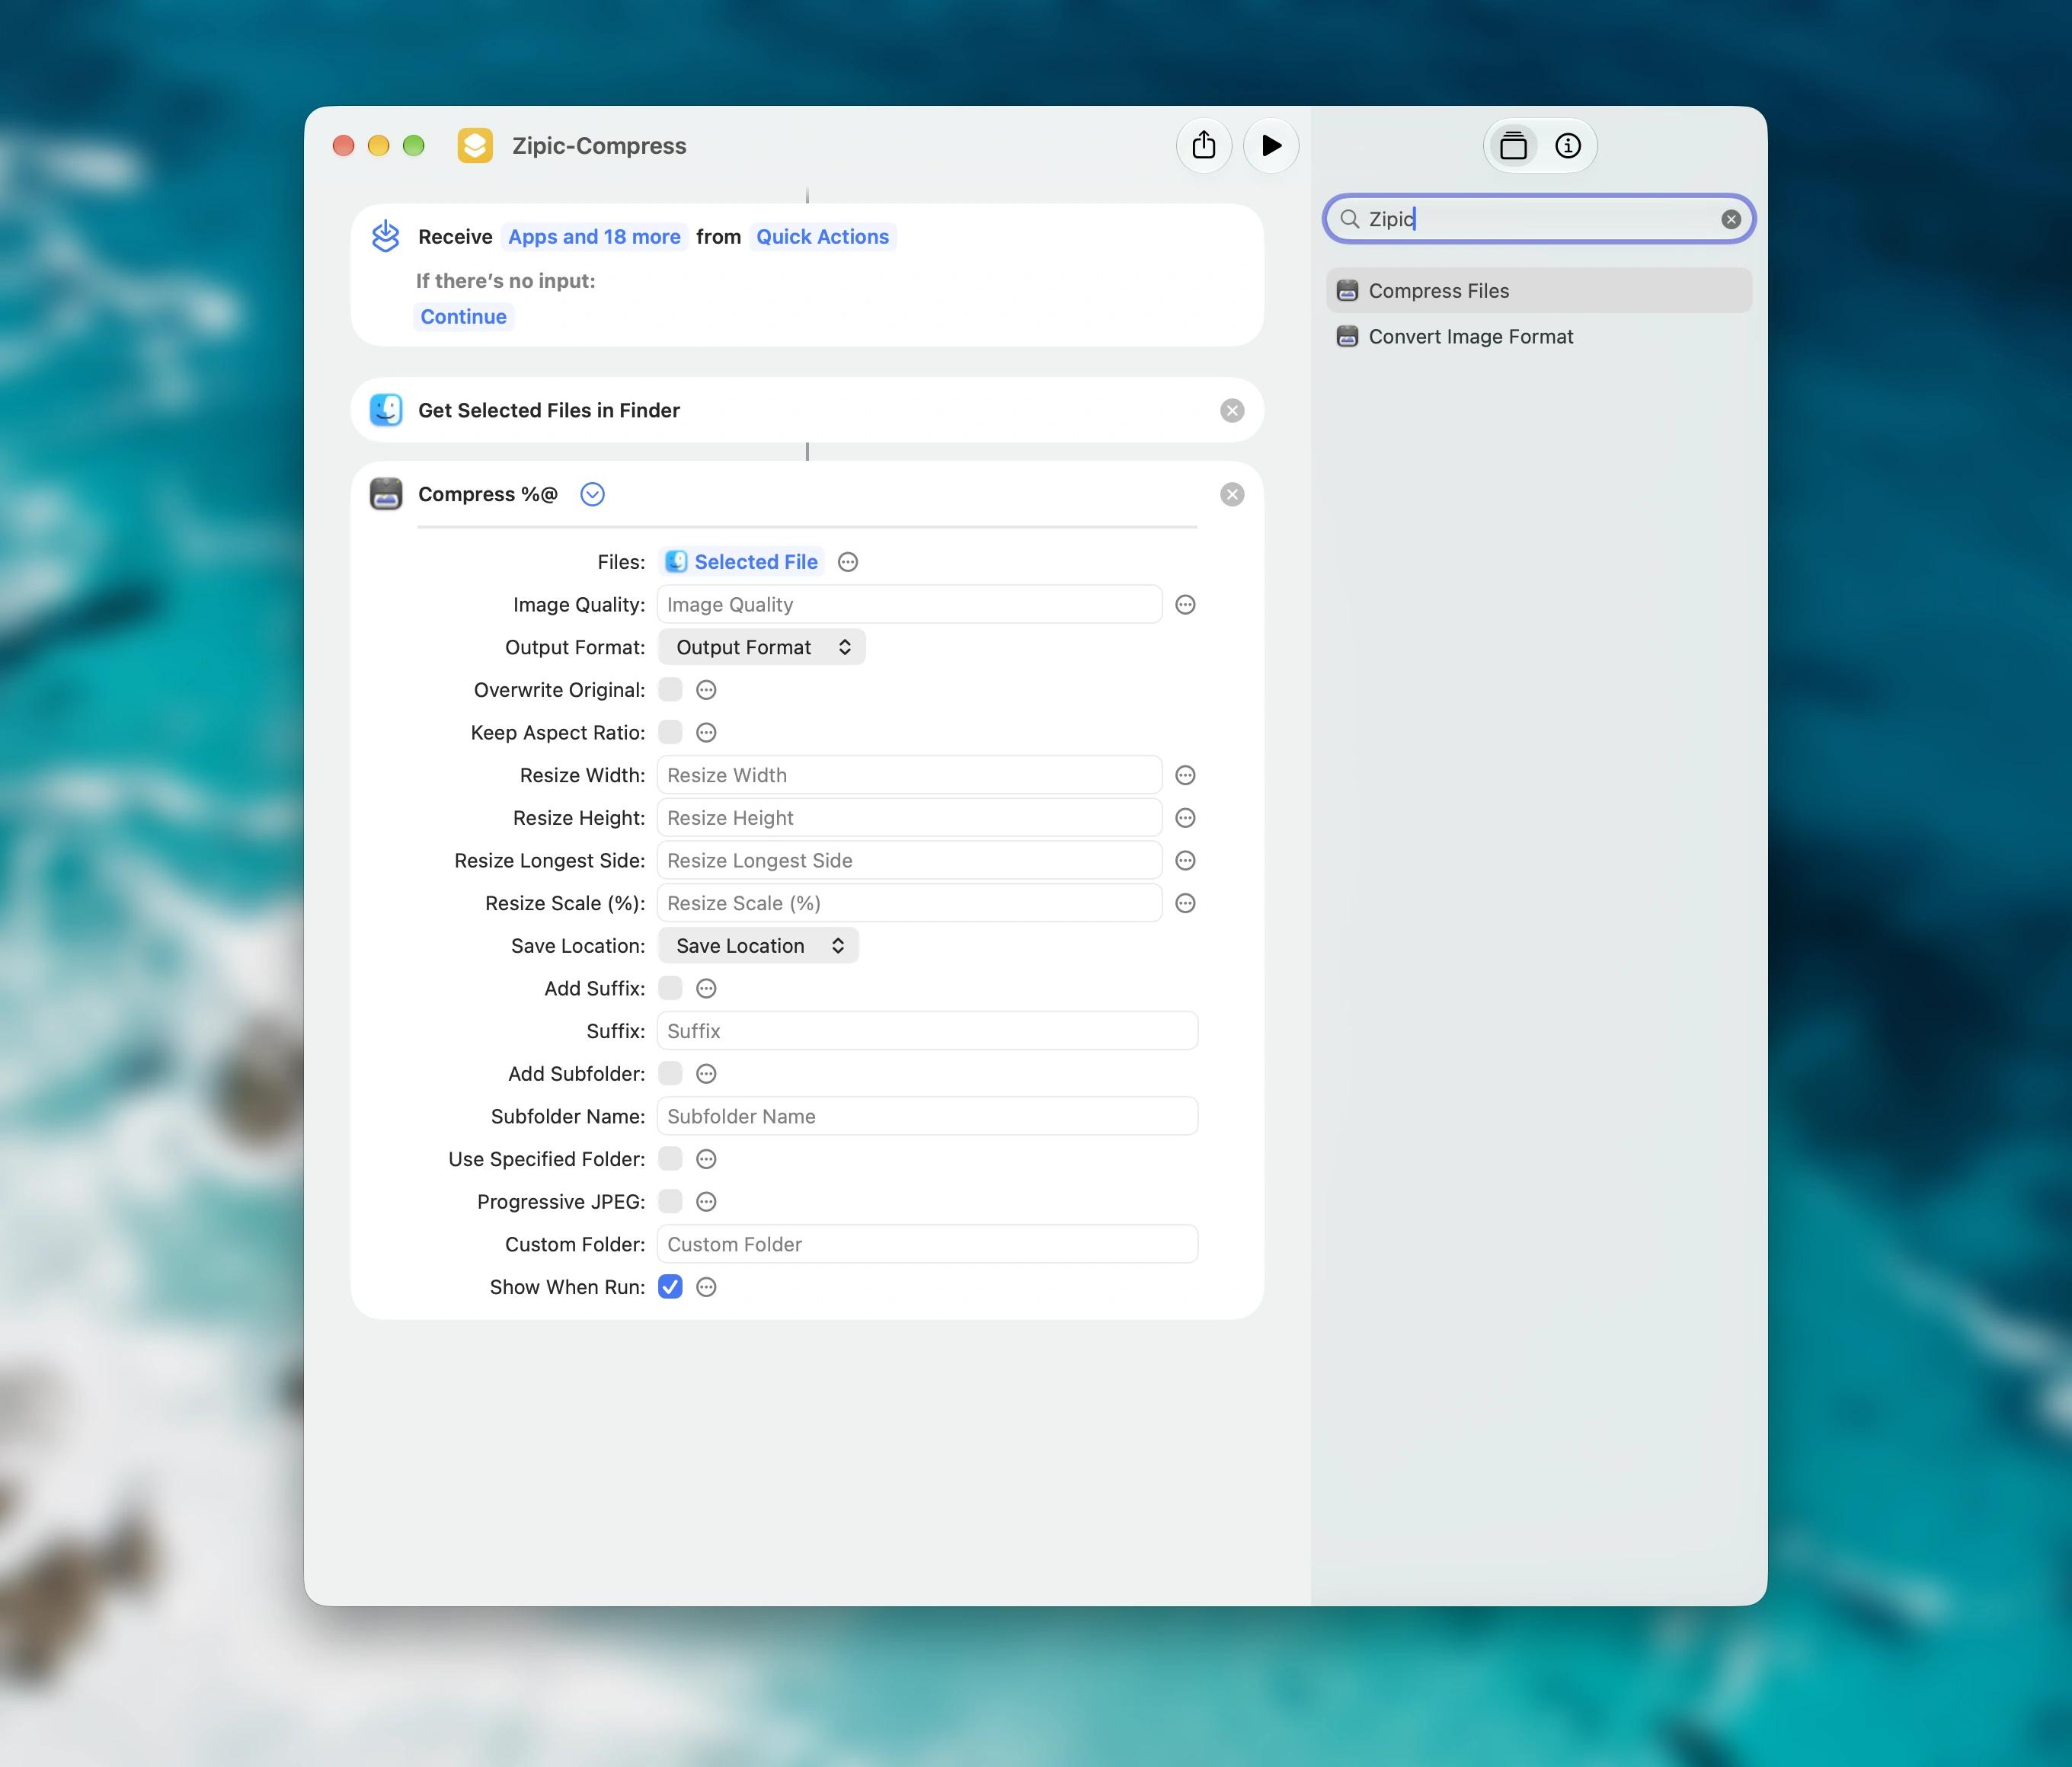Open the share menu for Zipic-Compress

coord(1204,146)
